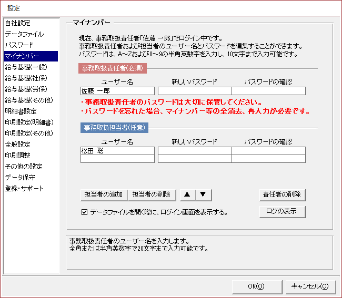Viewport: 342px width, 298px height.
Task: Click the move down arrow button
Action: coord(203,194)
